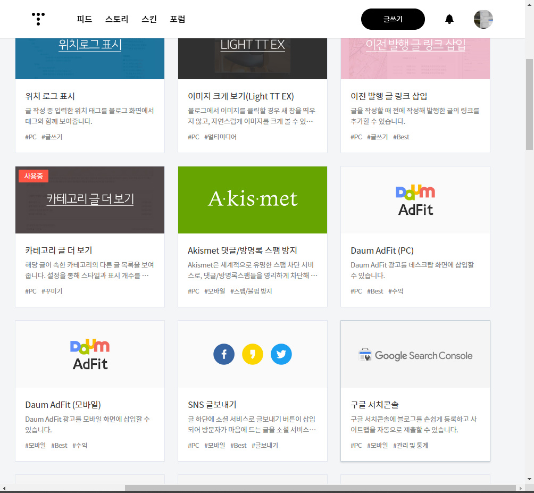The height and width of the screenshot is (493, 534).
Task: Click the LIGHT TT EX dark thumbnail
Action: click(252, 59)
